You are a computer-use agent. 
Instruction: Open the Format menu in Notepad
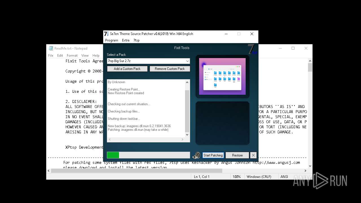click(72, 56)
